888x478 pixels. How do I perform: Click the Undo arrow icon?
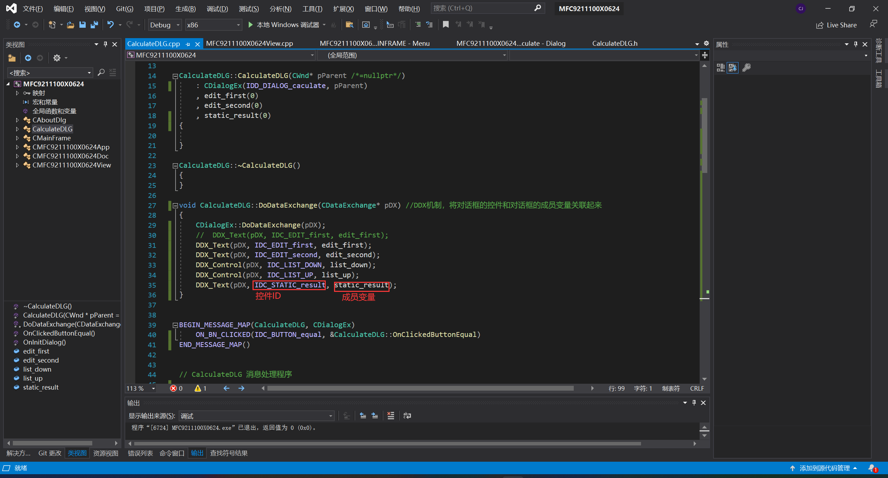[x=110, y=25]
